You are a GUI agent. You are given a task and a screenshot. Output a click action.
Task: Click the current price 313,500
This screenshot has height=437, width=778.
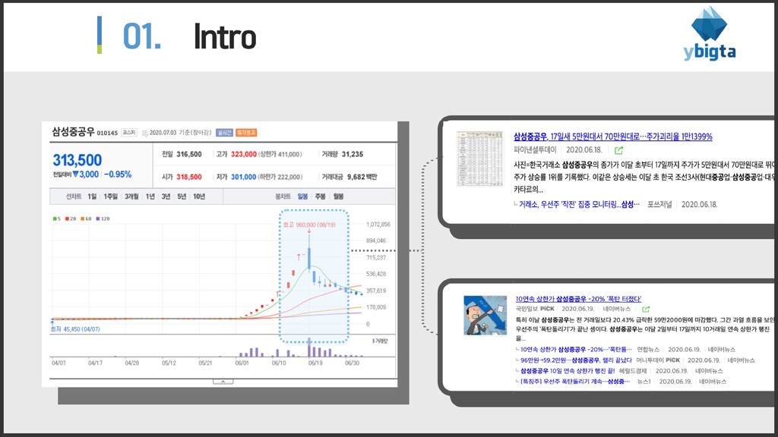pos(77,160)
